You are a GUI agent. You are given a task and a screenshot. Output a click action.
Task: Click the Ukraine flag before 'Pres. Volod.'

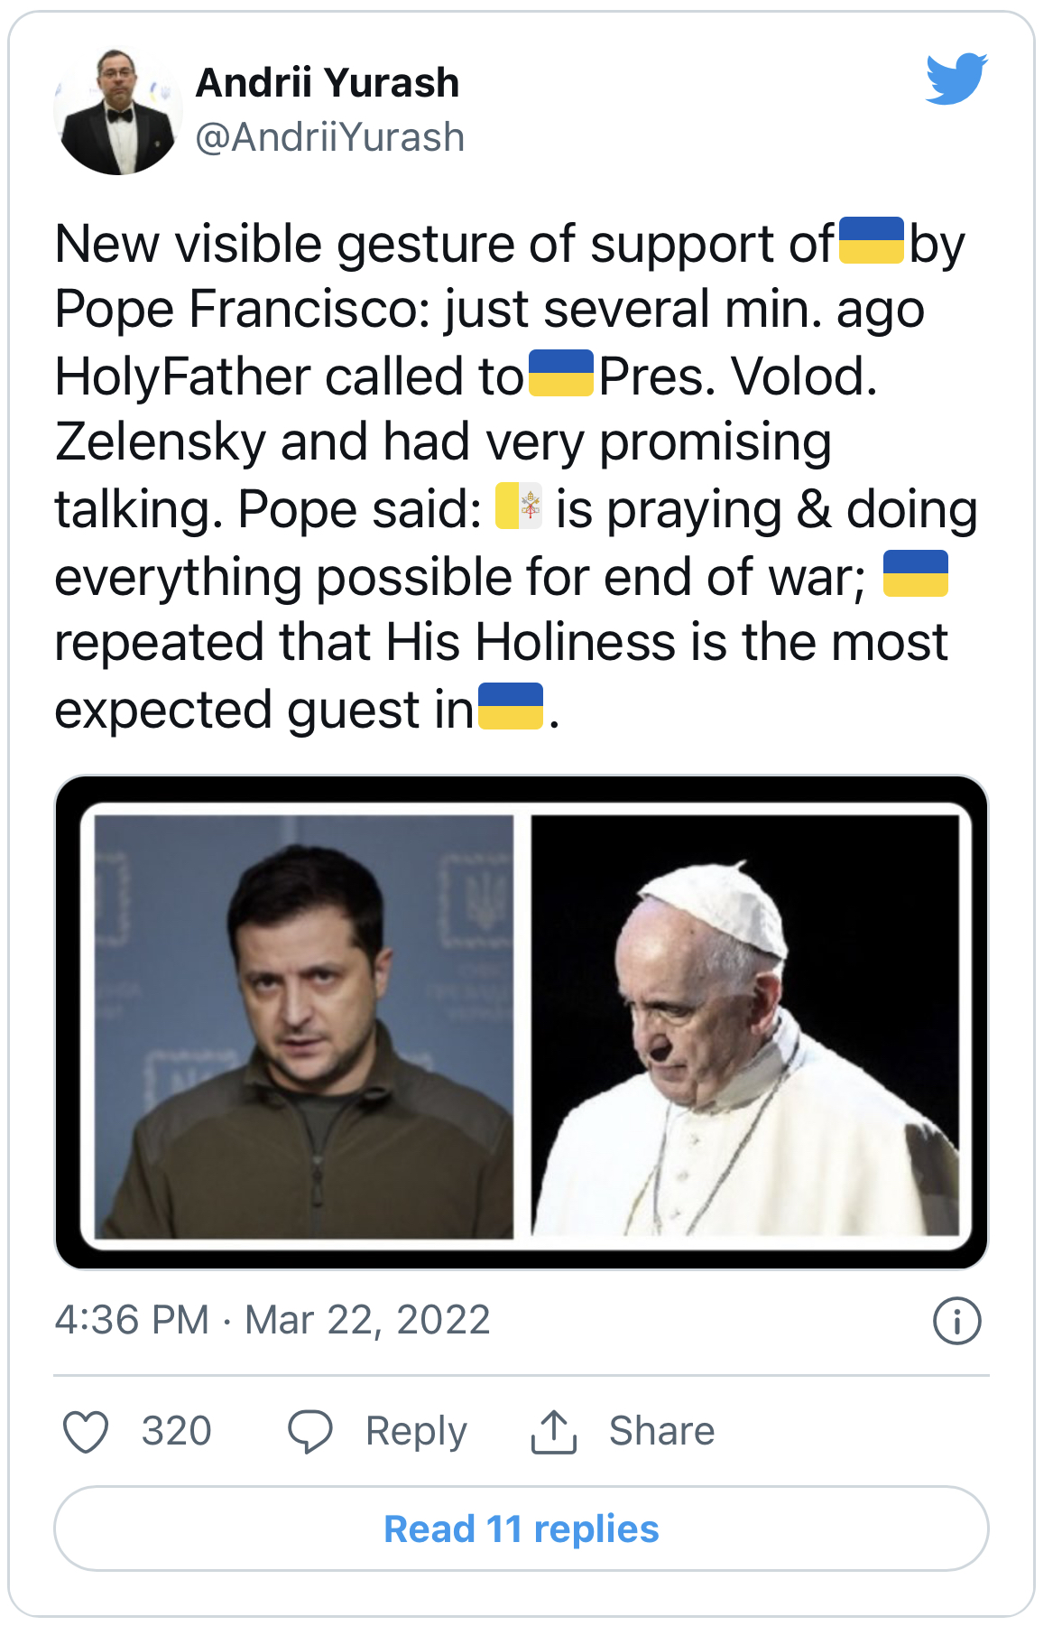coord(560,373)
